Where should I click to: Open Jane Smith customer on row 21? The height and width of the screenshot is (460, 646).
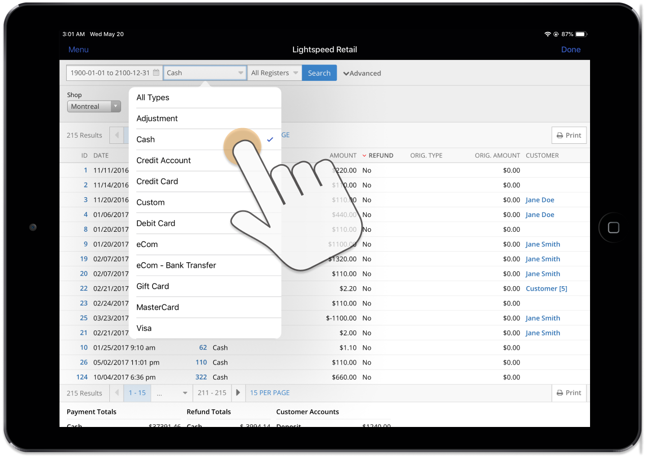point(543,333)
